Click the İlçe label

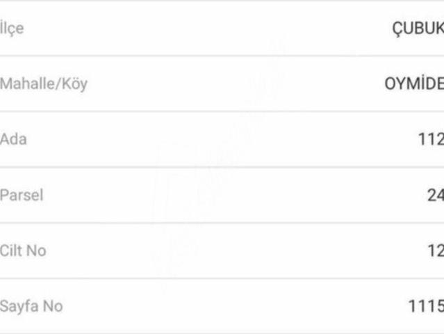[12, 29]
